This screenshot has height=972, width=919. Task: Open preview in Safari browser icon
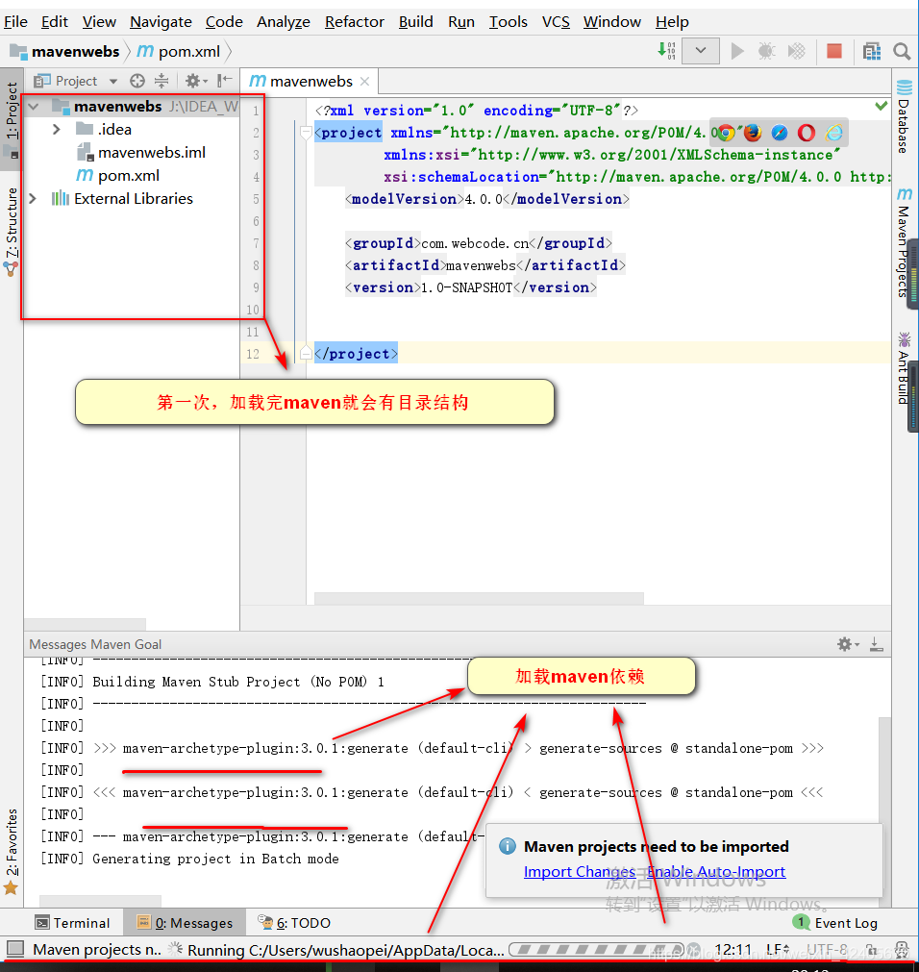point(780,133)
